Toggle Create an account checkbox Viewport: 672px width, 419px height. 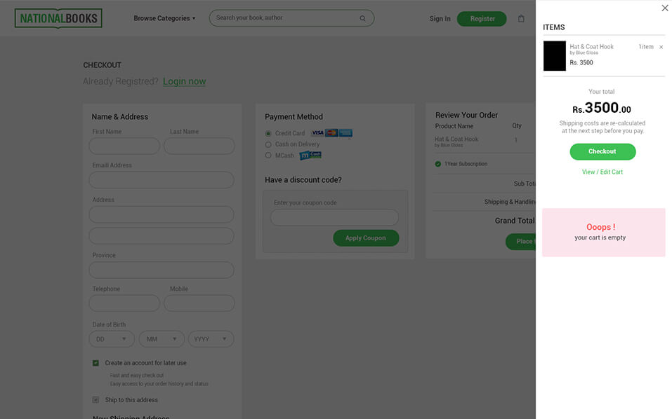95,363
